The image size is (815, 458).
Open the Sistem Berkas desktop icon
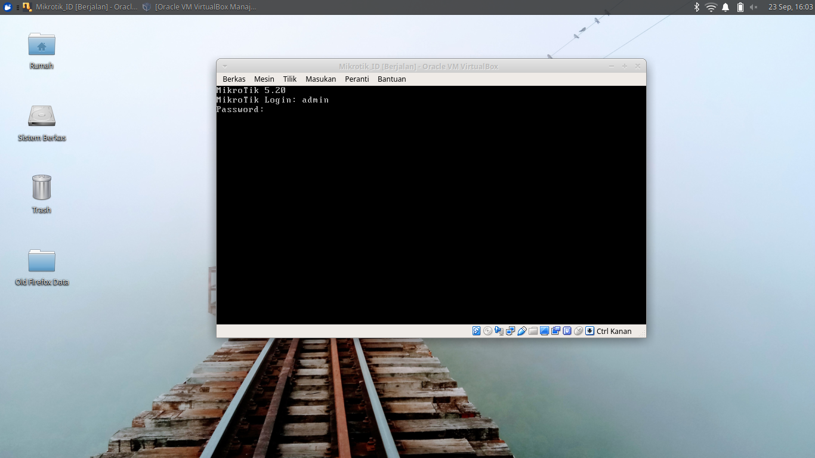pos(42,123)
